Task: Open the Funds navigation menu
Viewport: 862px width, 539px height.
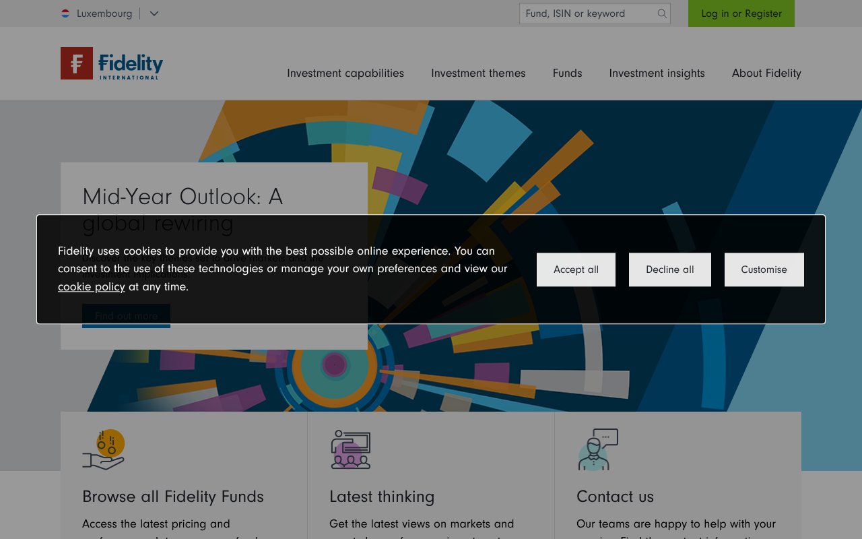Action: (567, 73)
